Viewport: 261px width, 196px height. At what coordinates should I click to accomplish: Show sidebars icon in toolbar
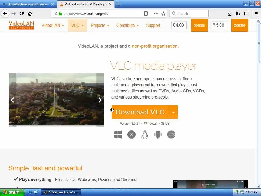tap(246, 14)
